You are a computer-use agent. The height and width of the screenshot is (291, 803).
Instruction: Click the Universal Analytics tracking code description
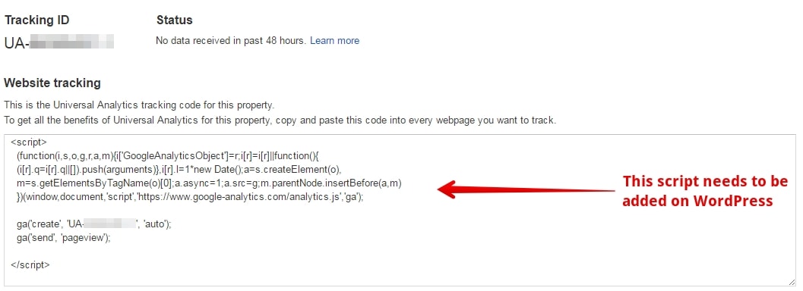point(139,106)
